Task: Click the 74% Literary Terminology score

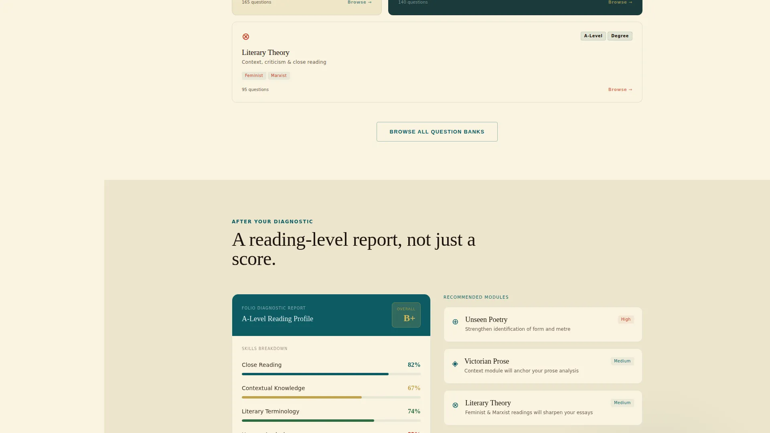Action: (414, 411)
